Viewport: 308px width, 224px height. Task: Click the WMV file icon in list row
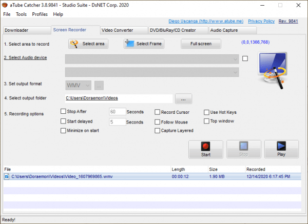point(7,176)
